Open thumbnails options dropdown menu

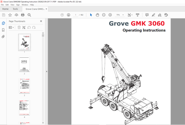11,28
